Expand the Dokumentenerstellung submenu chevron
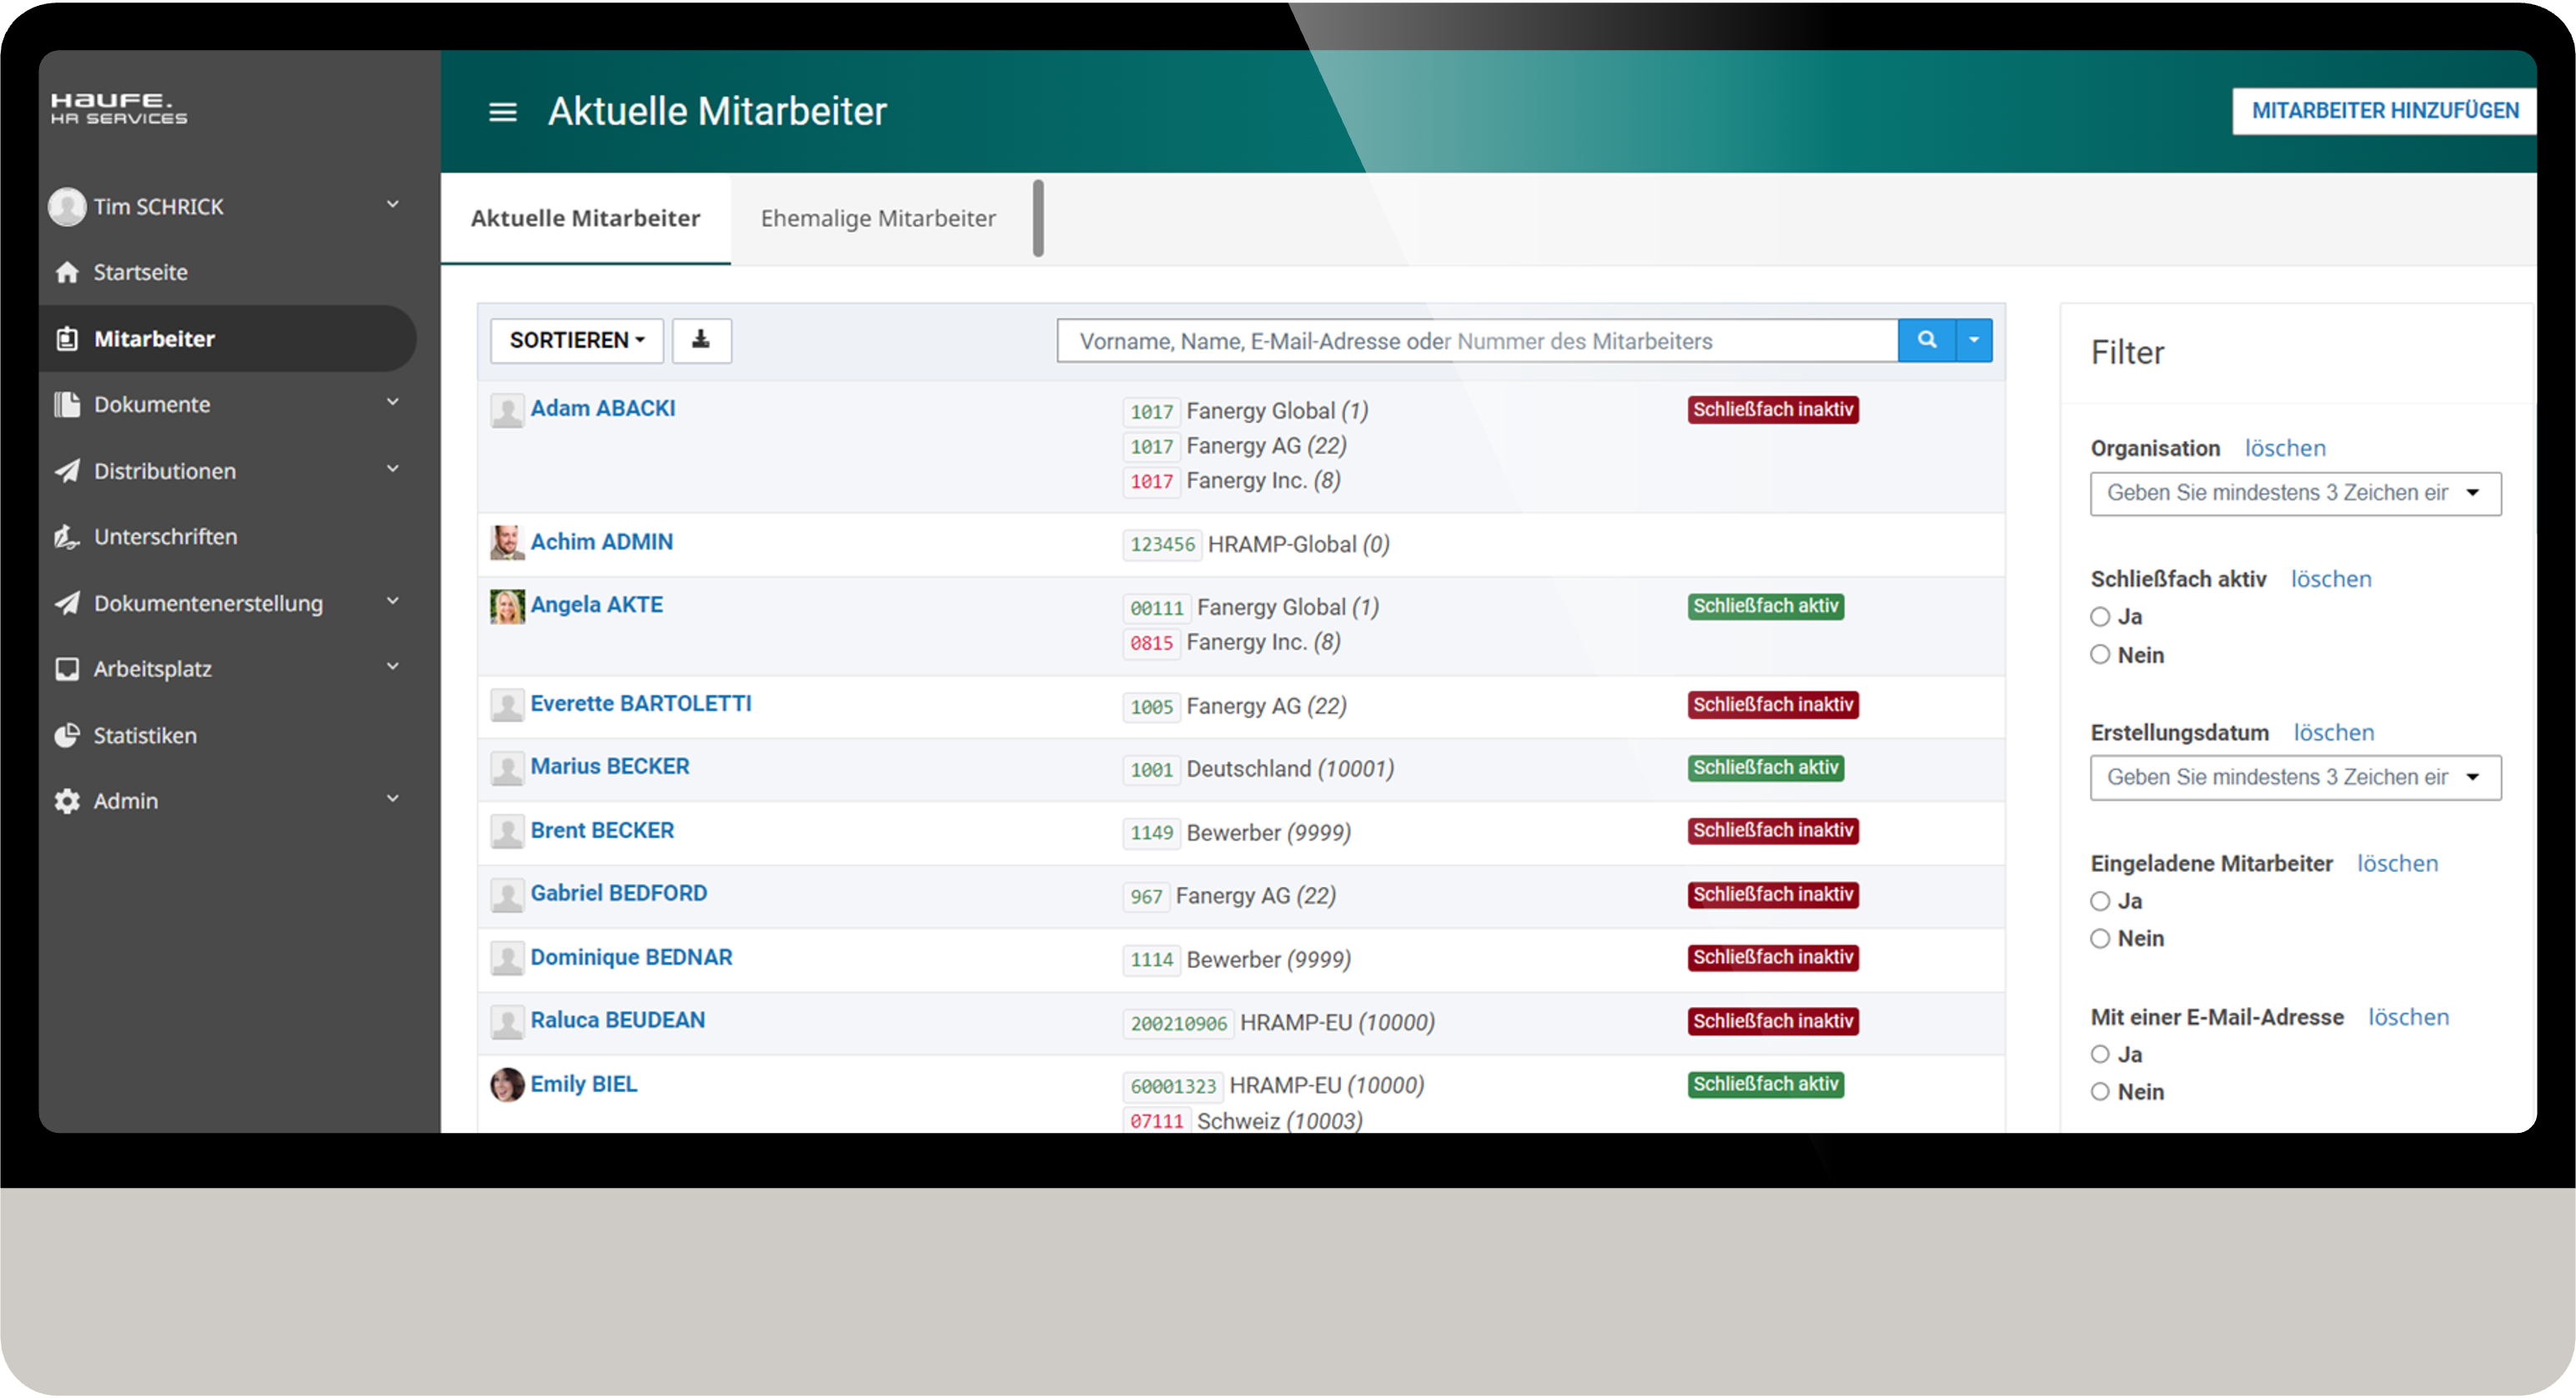The width and height of the screenshot is (2576, 1398). coord(393,601)
